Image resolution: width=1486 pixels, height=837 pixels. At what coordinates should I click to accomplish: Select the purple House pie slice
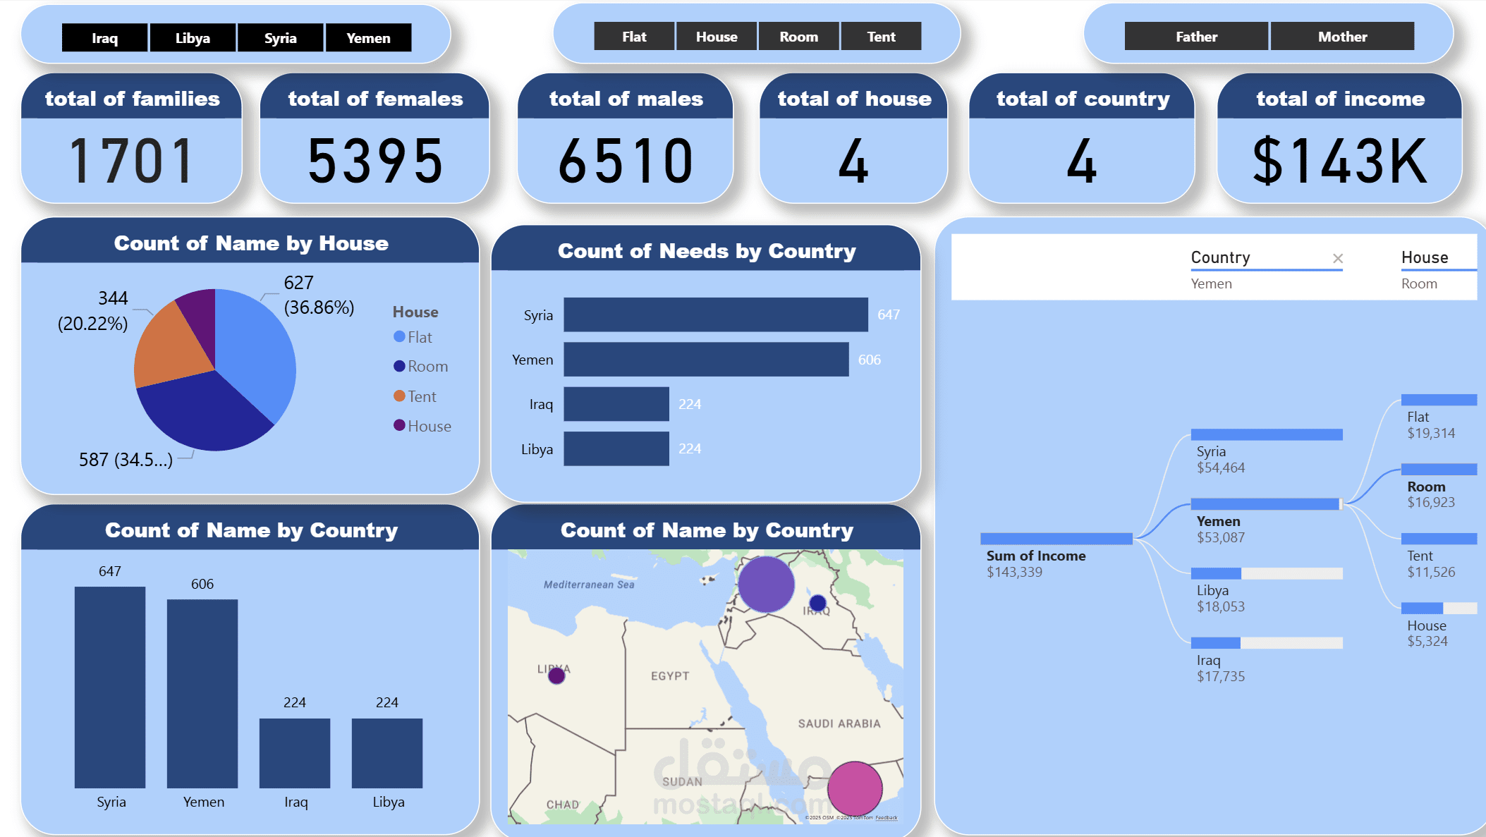200,321
